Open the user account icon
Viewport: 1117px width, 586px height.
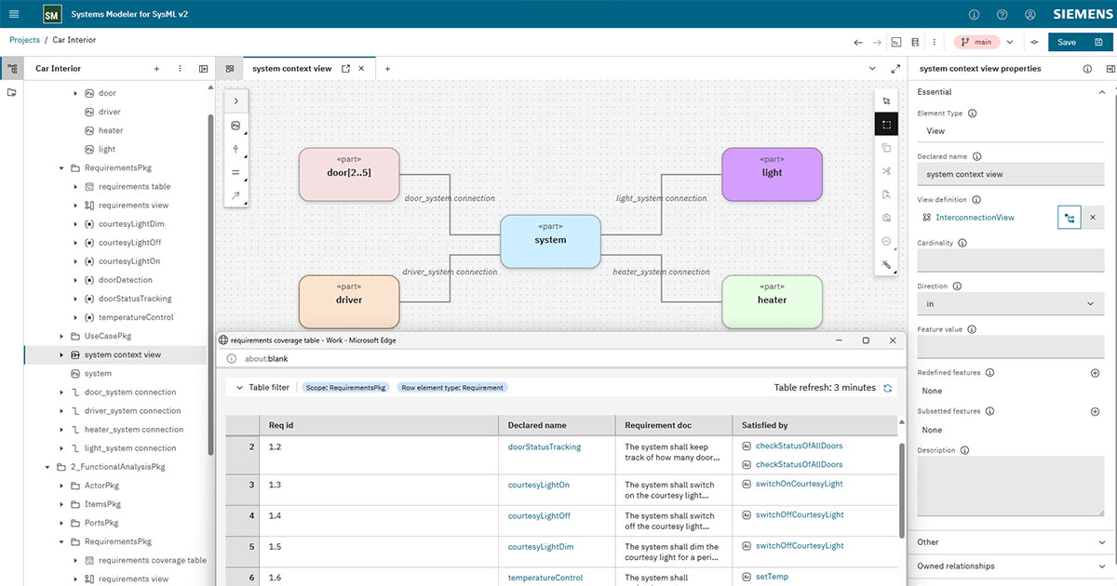click(x=1030, y=15)
